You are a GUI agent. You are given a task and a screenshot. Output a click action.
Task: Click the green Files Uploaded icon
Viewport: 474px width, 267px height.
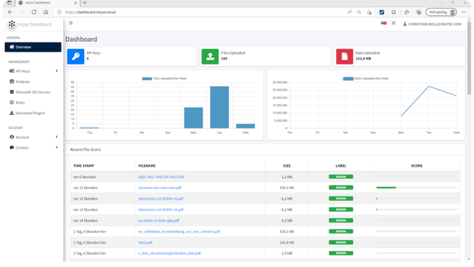210,56
